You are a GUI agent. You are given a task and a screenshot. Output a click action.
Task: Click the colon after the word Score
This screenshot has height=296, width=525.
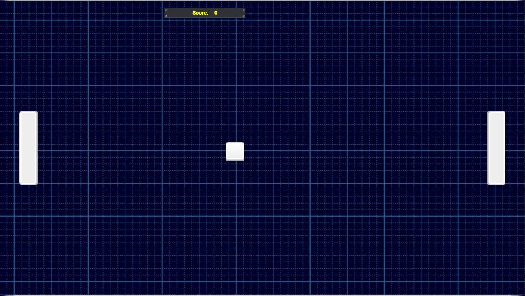(x=207, y=13)
